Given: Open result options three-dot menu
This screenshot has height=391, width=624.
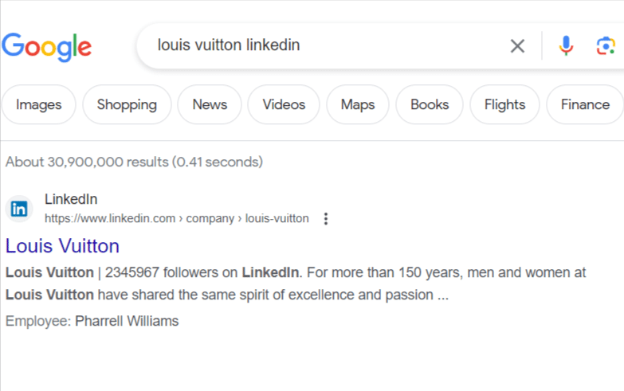Looking at the screenshot, I should click(x=325, y=219).
